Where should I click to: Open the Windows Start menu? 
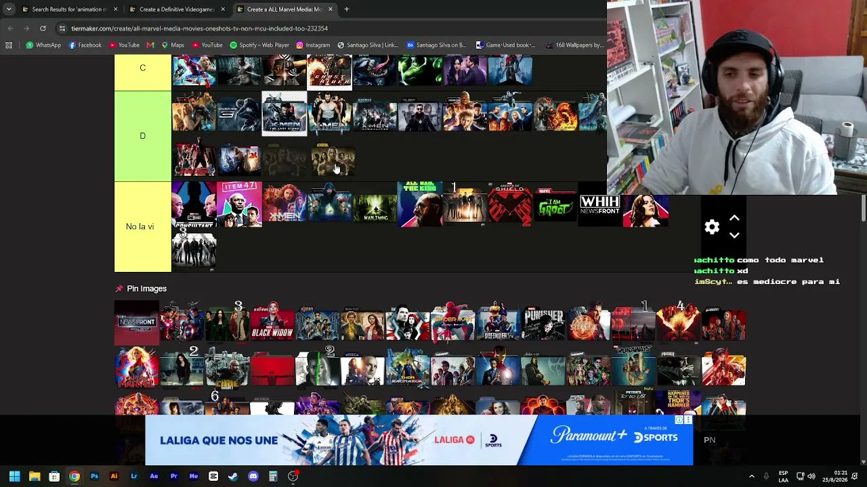(x=14, y=476)
